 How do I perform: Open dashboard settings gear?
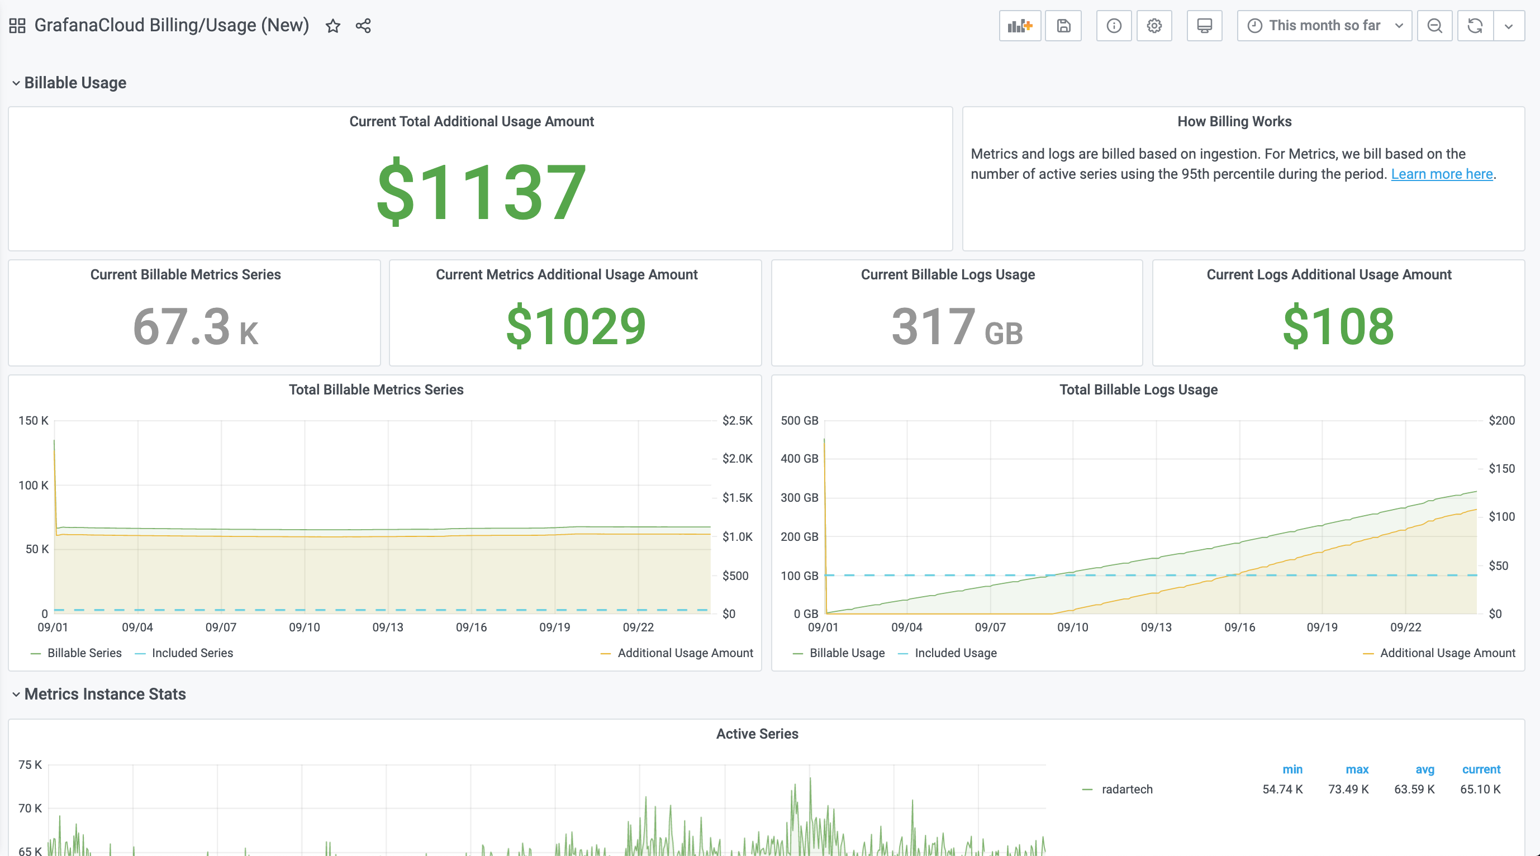coord(1154,26)
